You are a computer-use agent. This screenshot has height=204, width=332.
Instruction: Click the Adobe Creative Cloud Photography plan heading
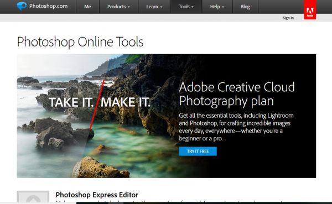point(237,94)
